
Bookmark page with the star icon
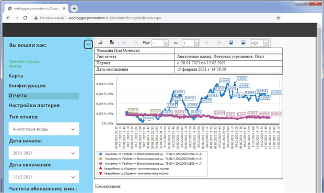[x=278, y=18]
